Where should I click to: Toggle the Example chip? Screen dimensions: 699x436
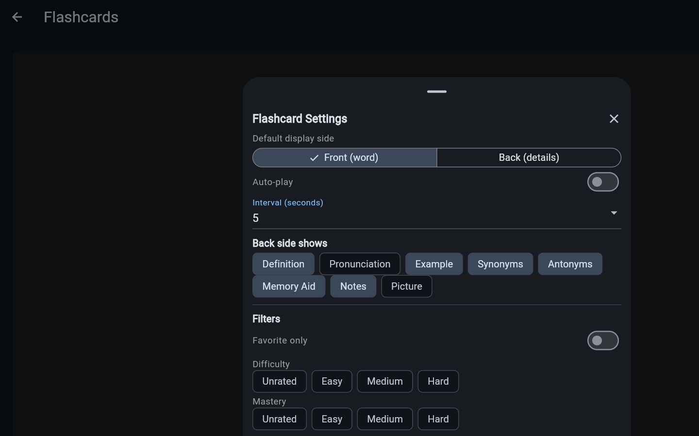[434, 264]
